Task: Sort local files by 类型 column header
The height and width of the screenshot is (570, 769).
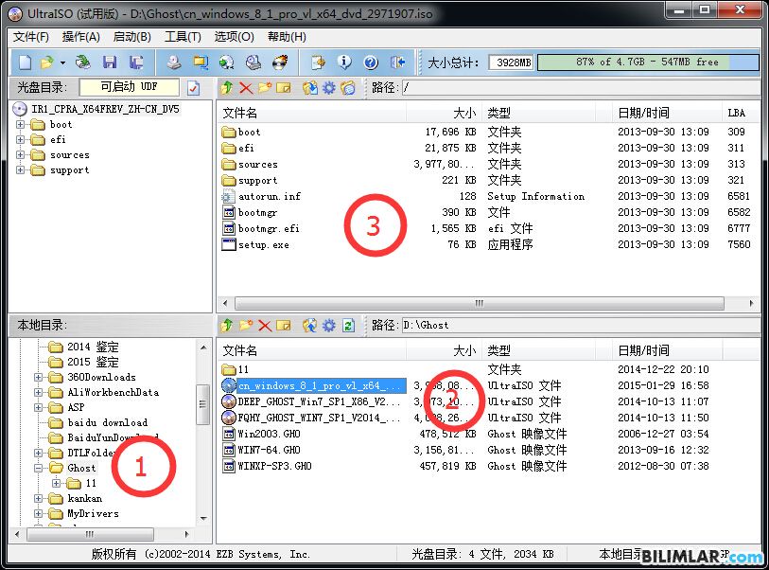Action: 538,350
